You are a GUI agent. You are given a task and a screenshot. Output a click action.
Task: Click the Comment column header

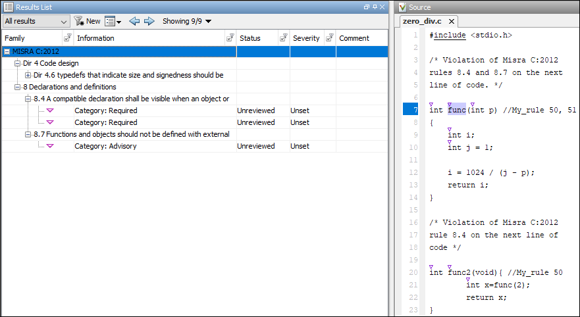[354, 38]
